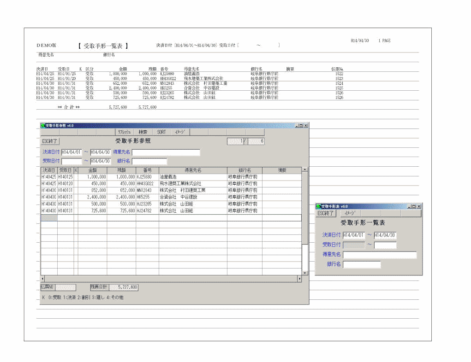
Task: Select grid cell HJ24782 in 受取手形参照
Action: point(147,211)
